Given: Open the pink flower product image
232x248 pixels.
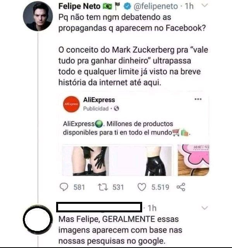Looking at the screenshot, I should (x=193, y=160).
